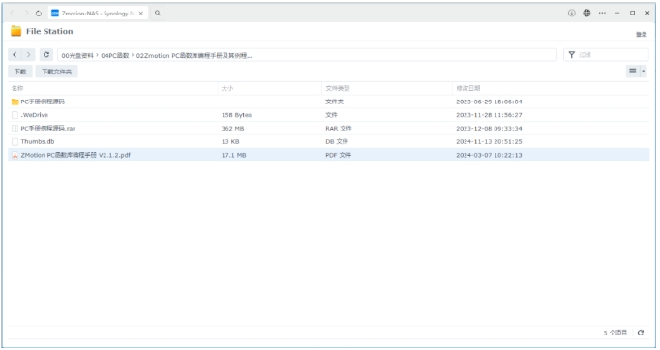Click the 13 KB size cell
This screenshot has height=350, width=660.
(x=230, y=142)
